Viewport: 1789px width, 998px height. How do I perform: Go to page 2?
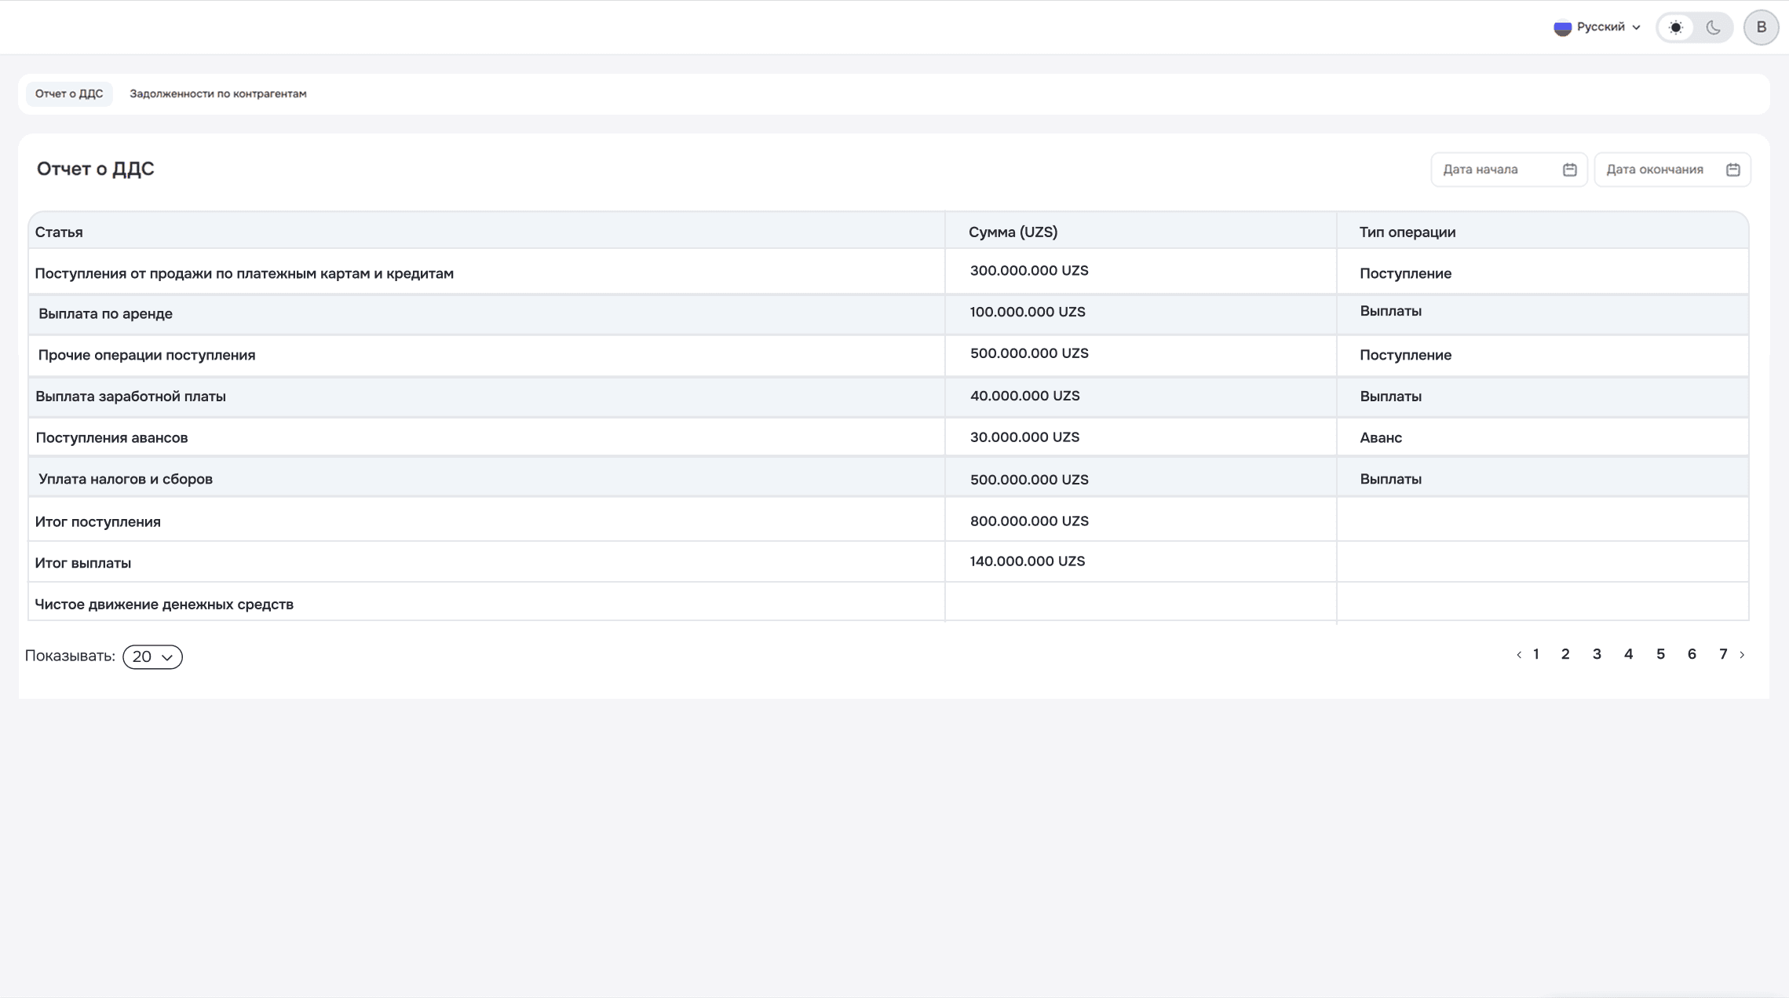click(1564, 654)
